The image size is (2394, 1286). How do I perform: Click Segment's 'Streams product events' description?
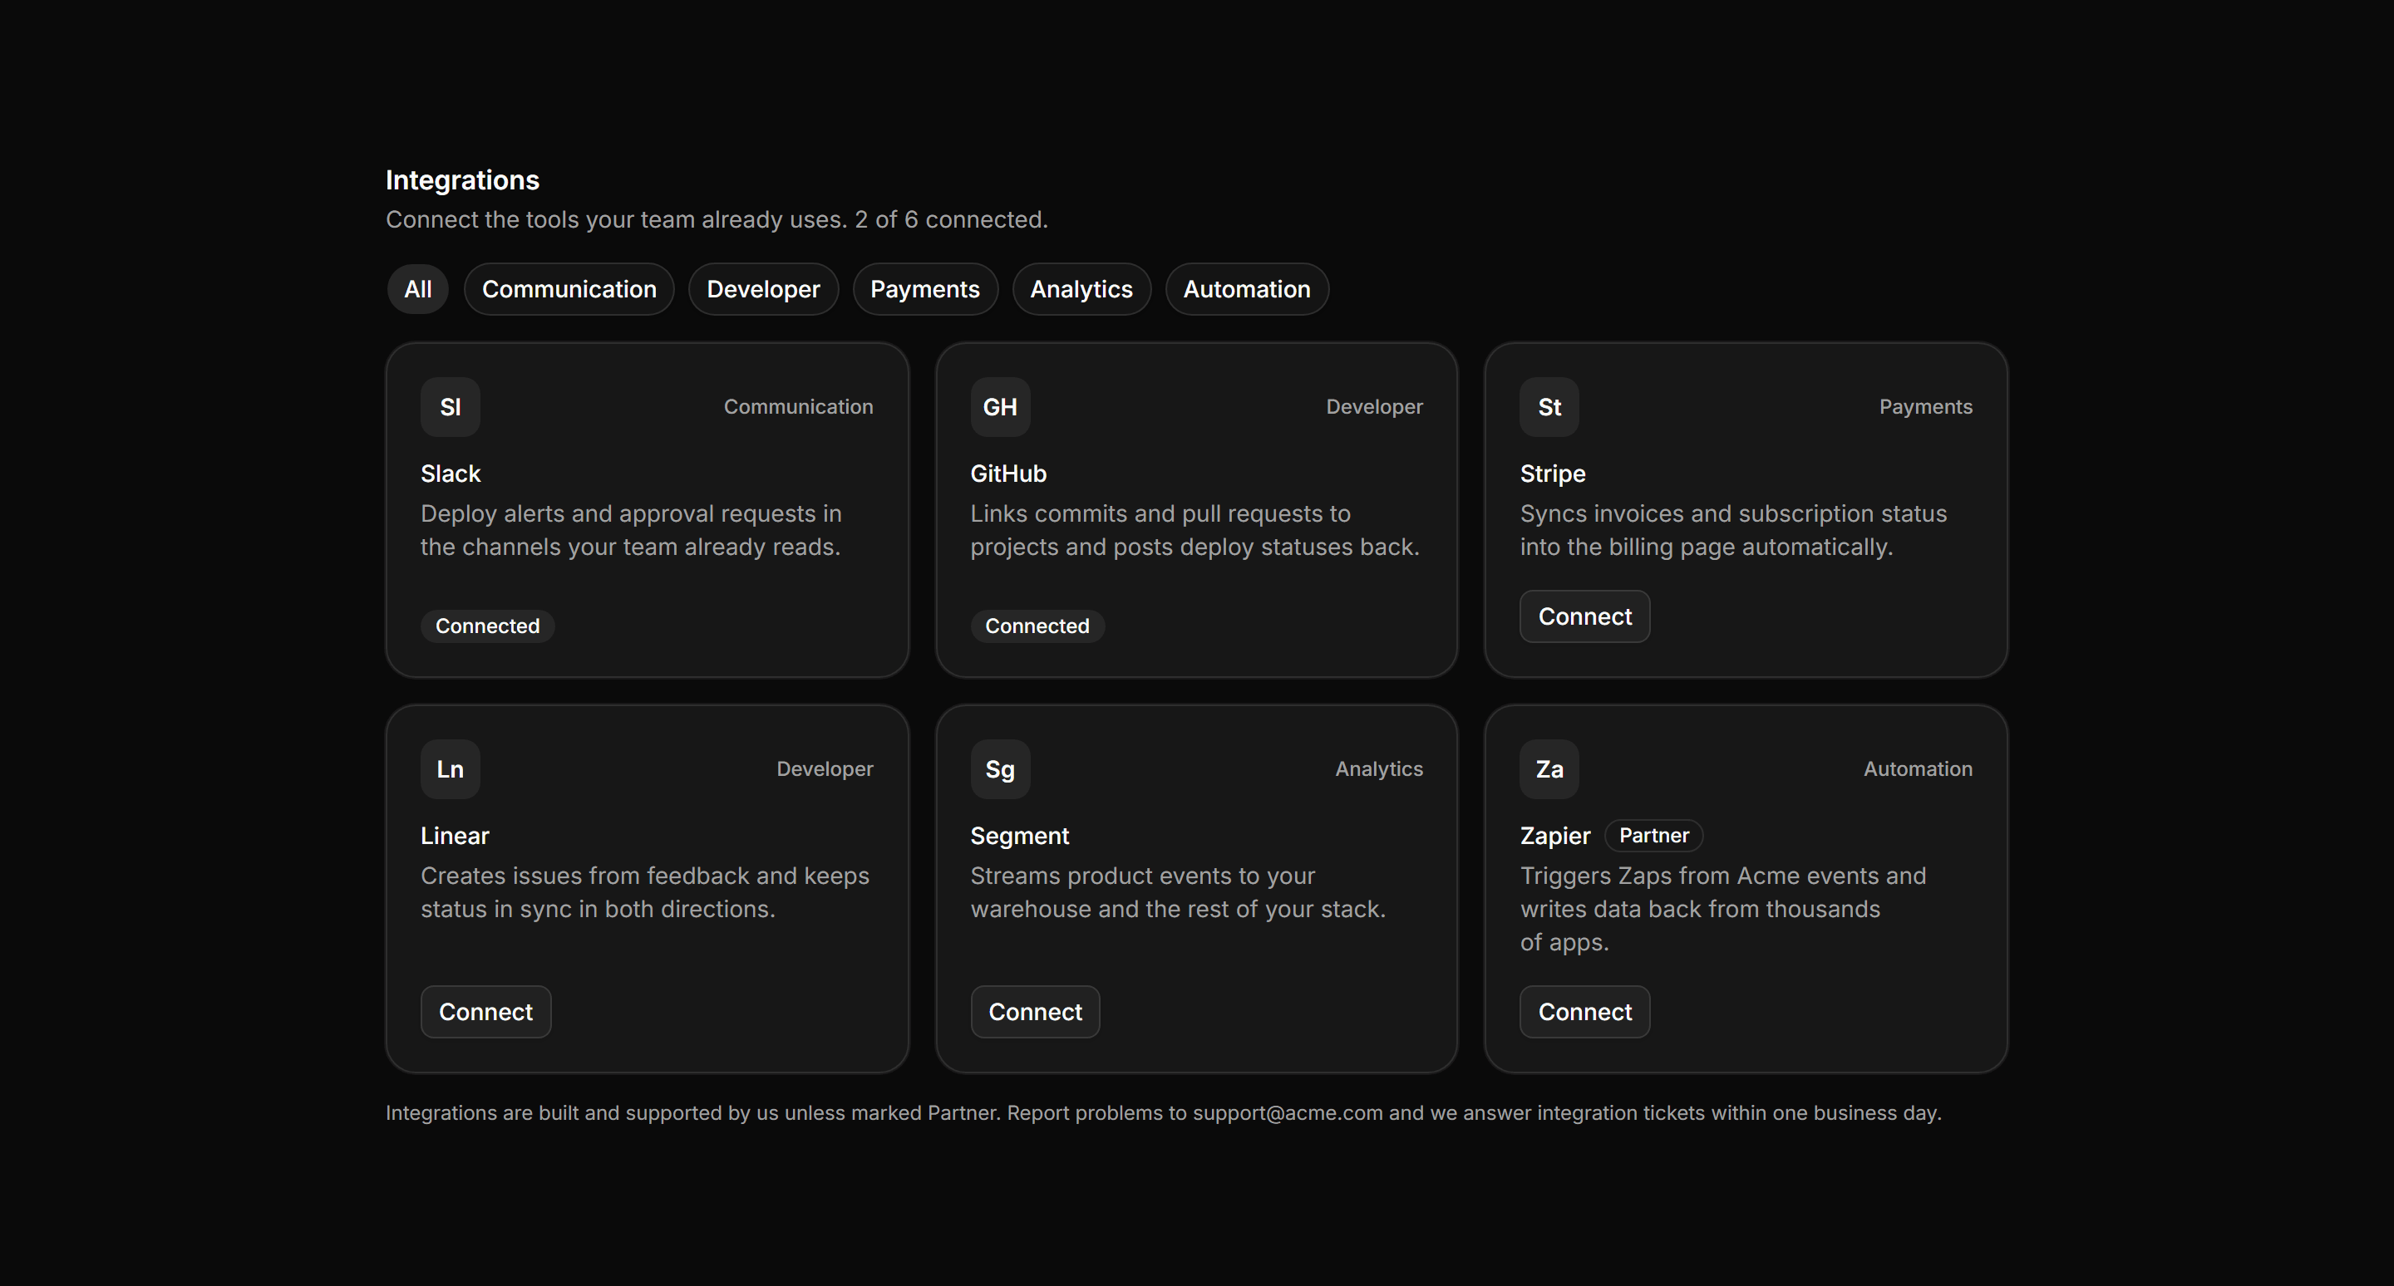click(x=1178, y=892)
